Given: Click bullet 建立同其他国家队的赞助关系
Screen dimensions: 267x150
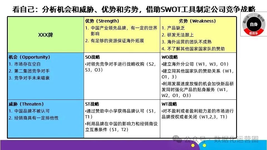Looking at the screenshot, I should point(198,74).
